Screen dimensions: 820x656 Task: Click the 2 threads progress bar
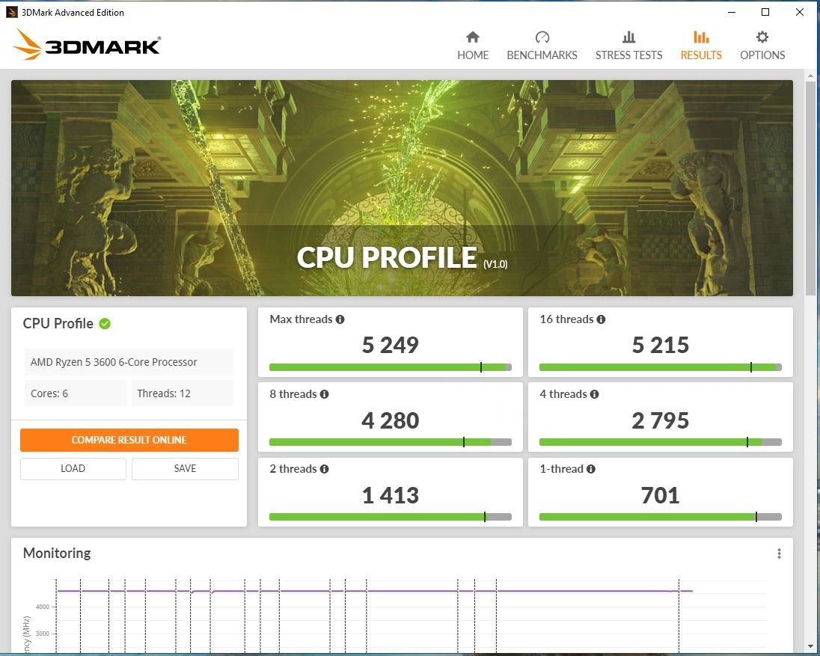[390, 517]
